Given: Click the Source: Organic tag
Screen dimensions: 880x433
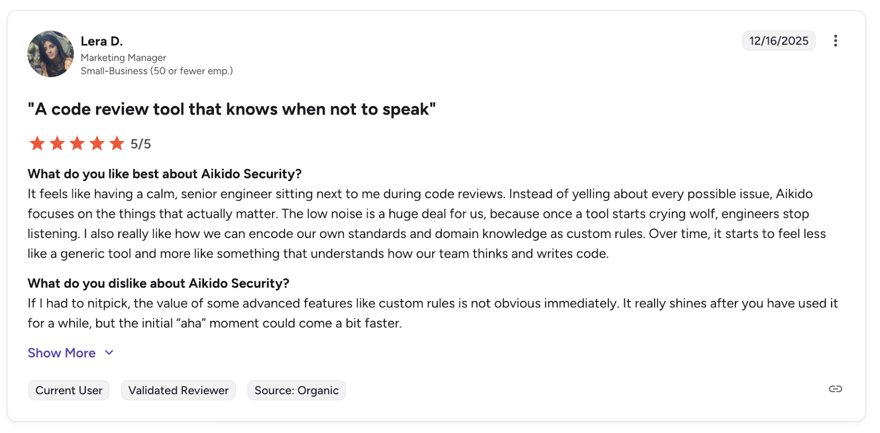Looking at the screenshot, I should coord(296,390).
